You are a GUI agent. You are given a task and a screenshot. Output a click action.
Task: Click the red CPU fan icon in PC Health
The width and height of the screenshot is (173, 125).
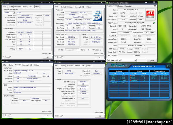pyautogui.click(x=130, y=76)
